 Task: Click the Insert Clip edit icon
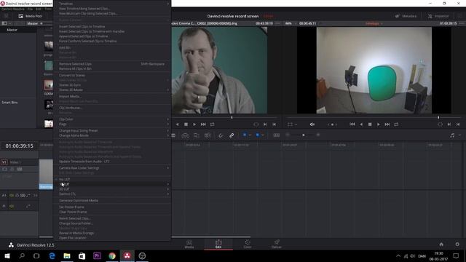185,135
